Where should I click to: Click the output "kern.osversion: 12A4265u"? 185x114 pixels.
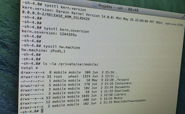point(49,33)
